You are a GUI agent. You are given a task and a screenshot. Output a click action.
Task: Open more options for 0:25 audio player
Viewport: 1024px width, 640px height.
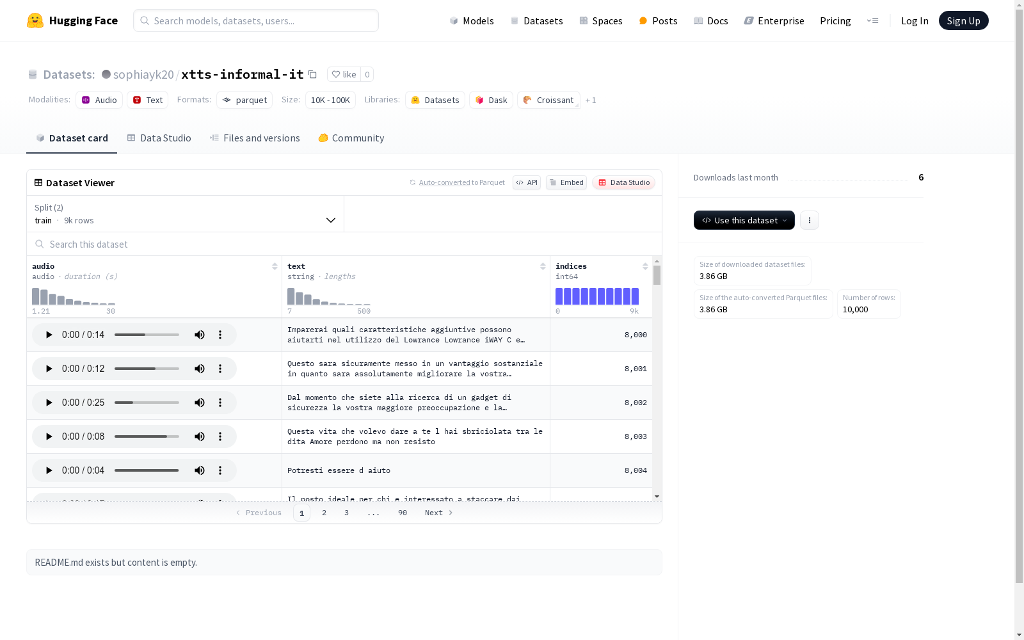[x=220, y=403]
